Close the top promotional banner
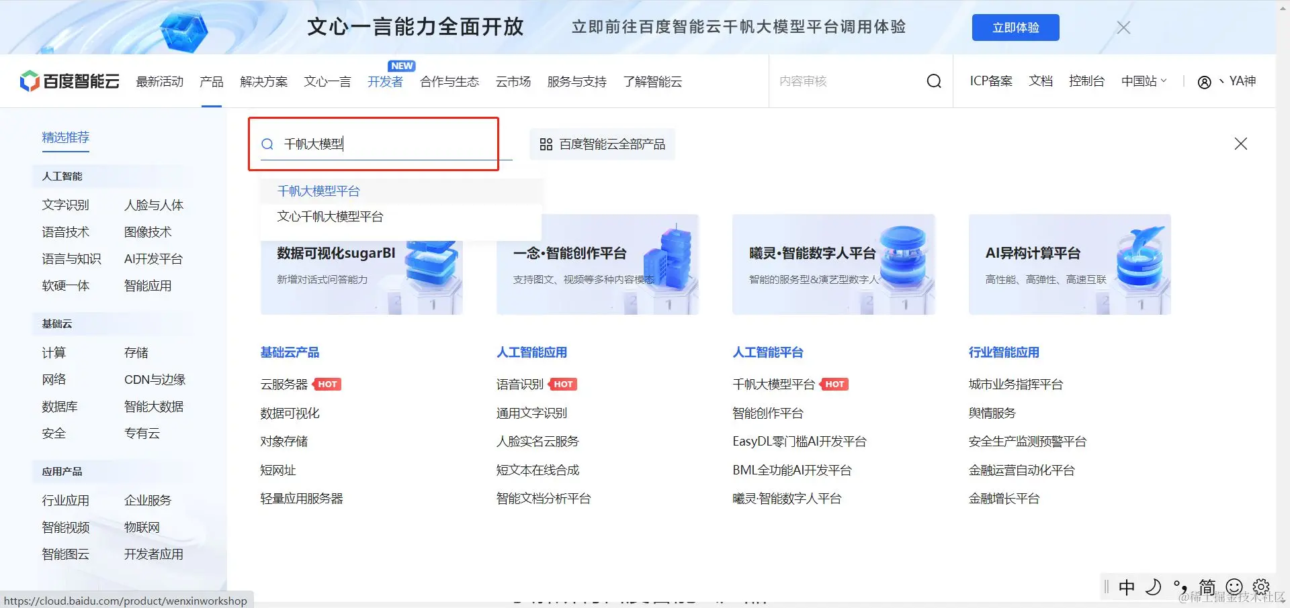Image resolution: width=1290 pixels, height=608 pixels. [1123, 28]
